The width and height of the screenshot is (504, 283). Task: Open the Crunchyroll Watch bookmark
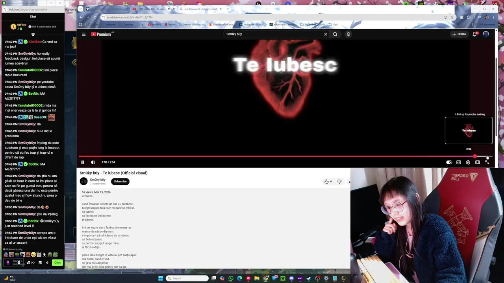221,24
